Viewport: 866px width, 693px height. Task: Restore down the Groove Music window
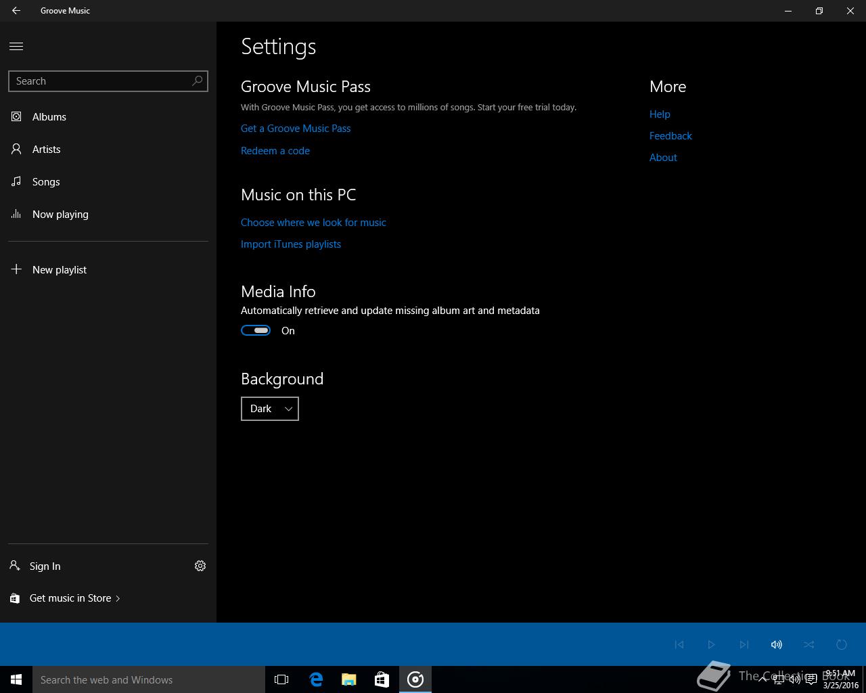819,11
